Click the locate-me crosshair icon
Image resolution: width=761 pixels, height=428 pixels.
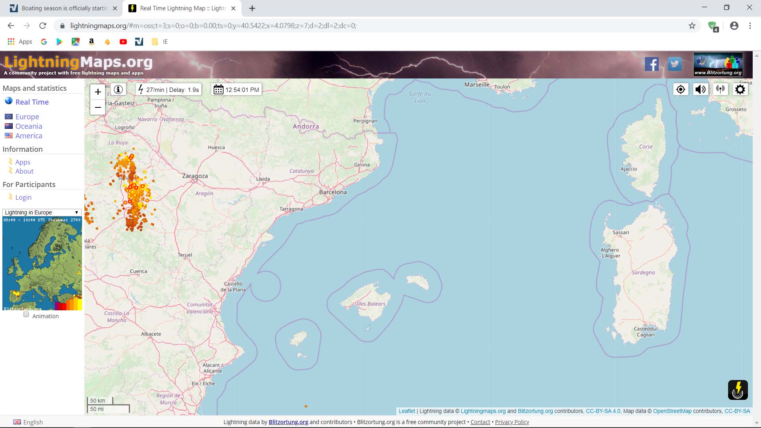681,90
